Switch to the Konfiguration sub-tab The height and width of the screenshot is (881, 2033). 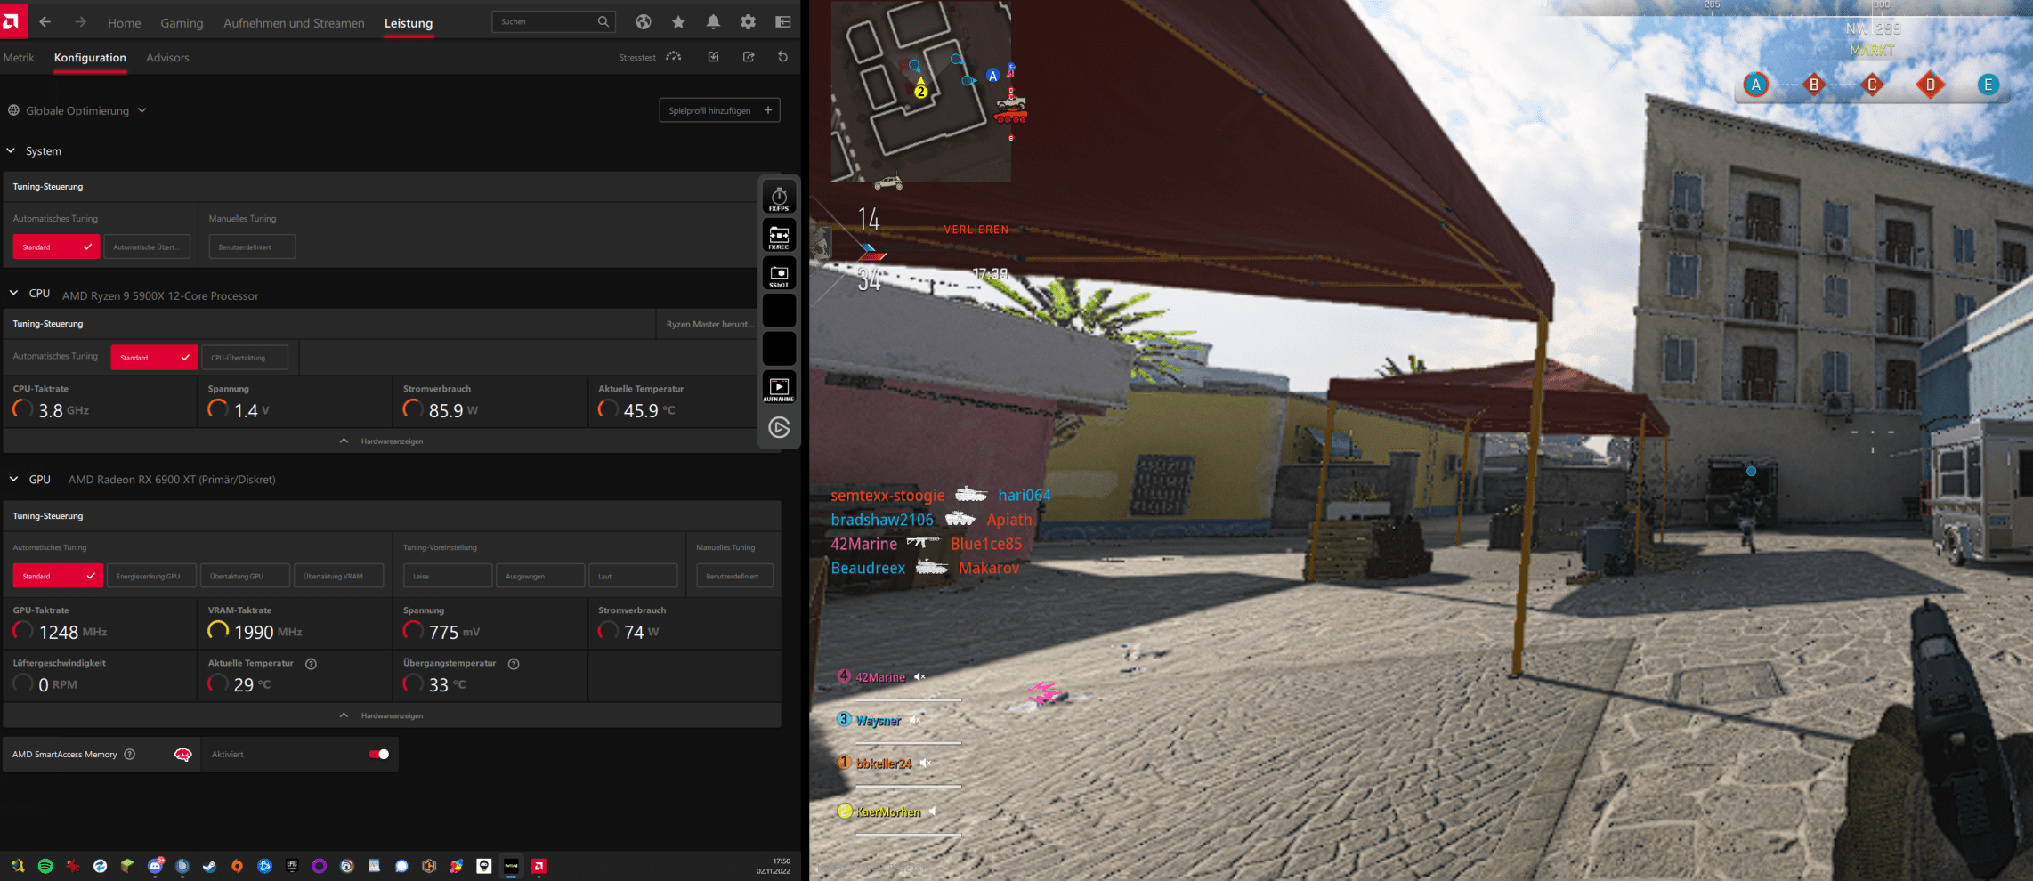tap(90, 58)
